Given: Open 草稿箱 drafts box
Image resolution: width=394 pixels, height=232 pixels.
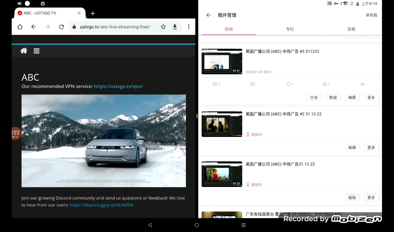Looking at the screenshot, I should point(372,15).
